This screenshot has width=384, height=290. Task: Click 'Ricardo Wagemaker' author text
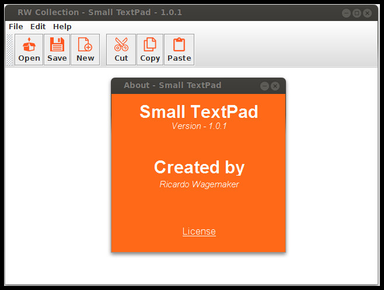199,184
